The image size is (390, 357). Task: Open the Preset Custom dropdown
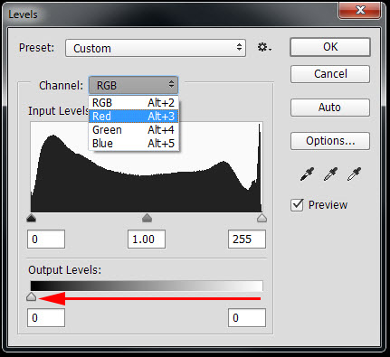tap(156, 48)
